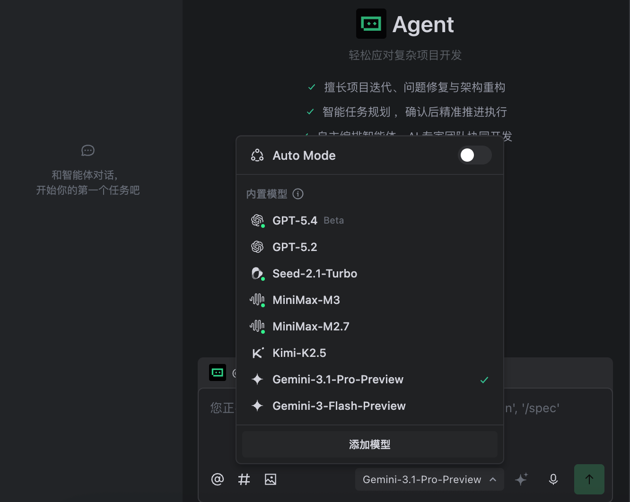The image size is (630, 502).
Task: Click the info icon beside 内置模型
Action: coord(298,194)
